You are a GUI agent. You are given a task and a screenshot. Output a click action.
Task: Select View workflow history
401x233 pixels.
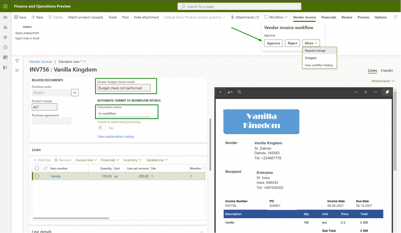point(319,65)
